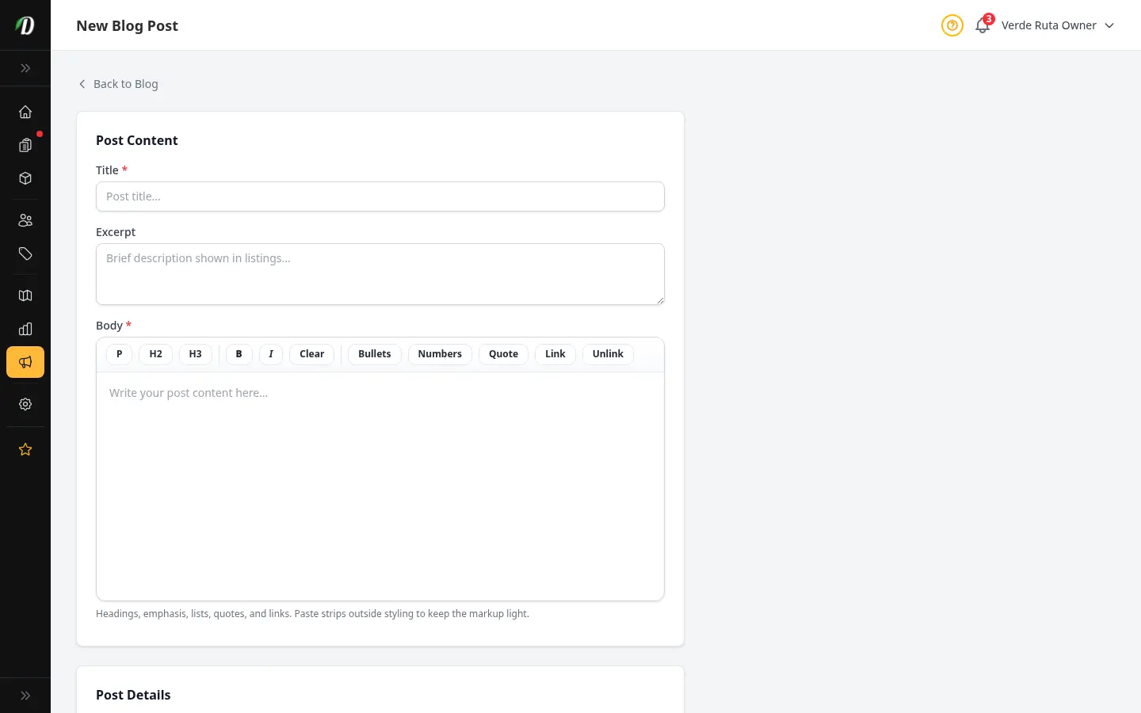Click the editor hint text about headings
This screenshot has width=1141, height=713.
(x=312, y=614)
